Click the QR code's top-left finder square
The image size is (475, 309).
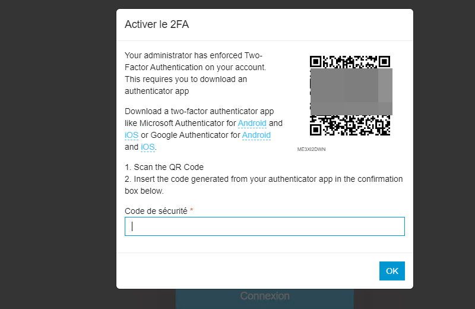pyautogui.click(x=316, y=61)
